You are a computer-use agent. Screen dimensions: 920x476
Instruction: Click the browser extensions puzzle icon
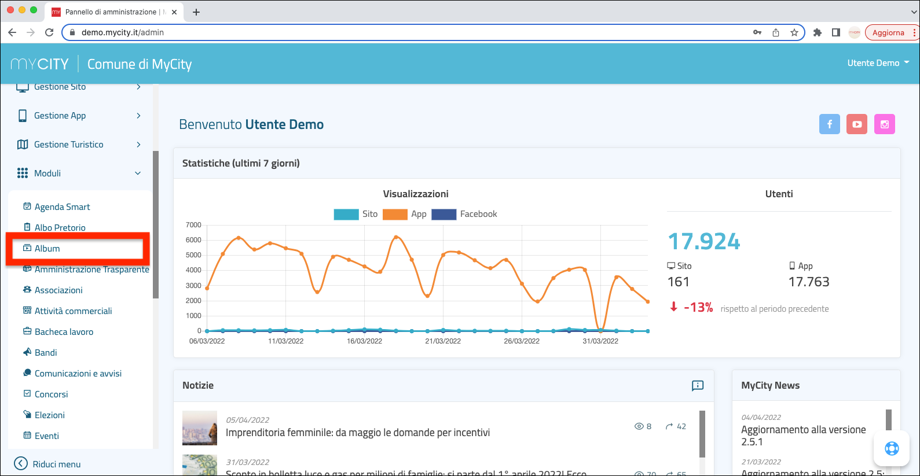point(818,32)
